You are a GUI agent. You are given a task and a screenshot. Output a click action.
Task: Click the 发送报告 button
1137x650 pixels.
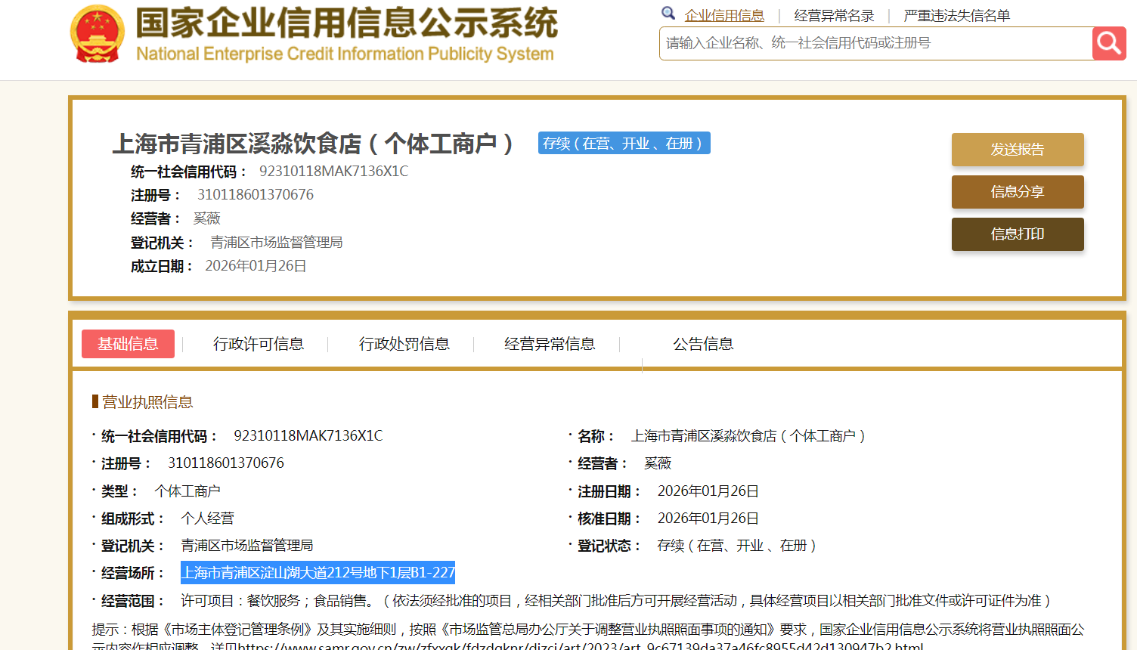pyautogui.click(x=1018, y=150)
